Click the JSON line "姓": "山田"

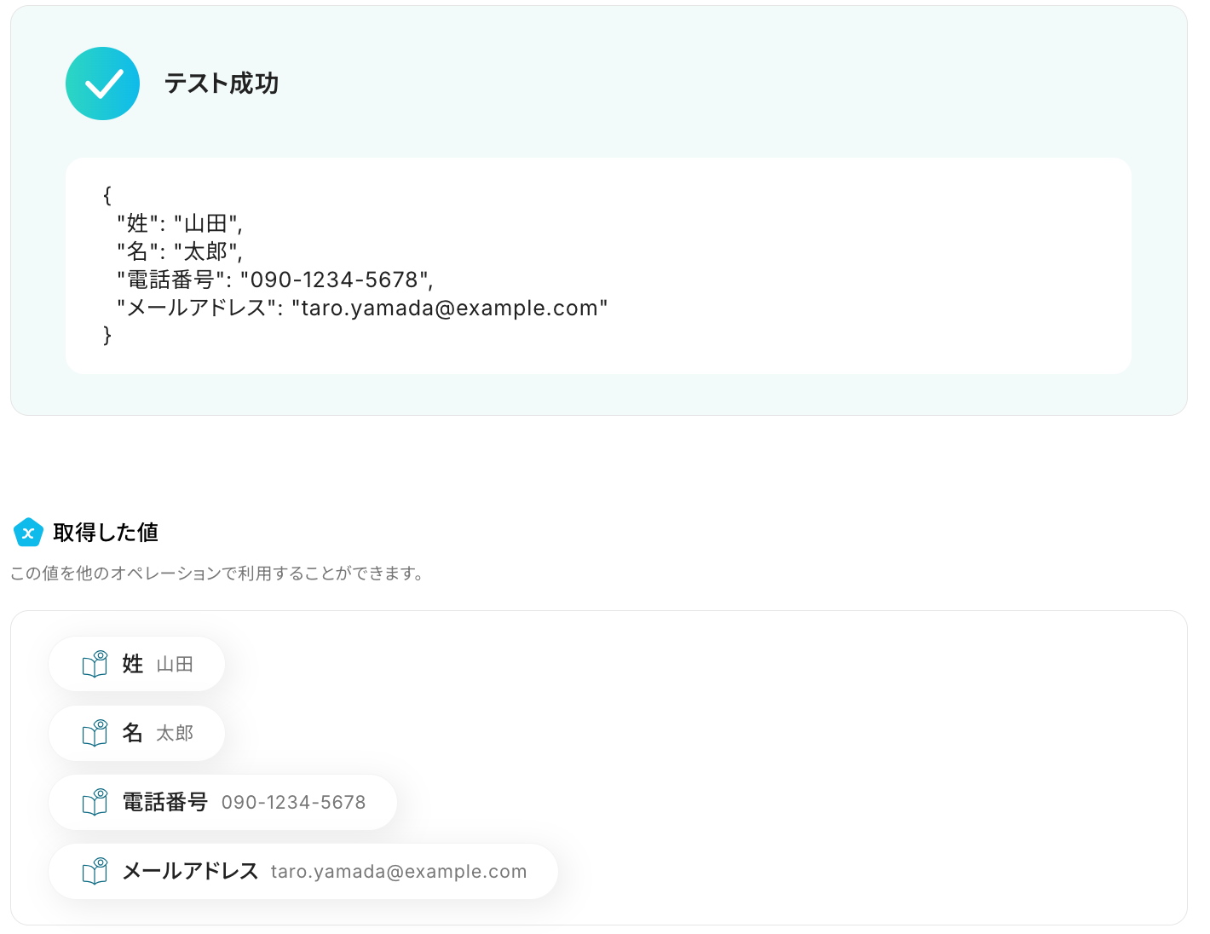pyautogui.click(x=180, y=223)
